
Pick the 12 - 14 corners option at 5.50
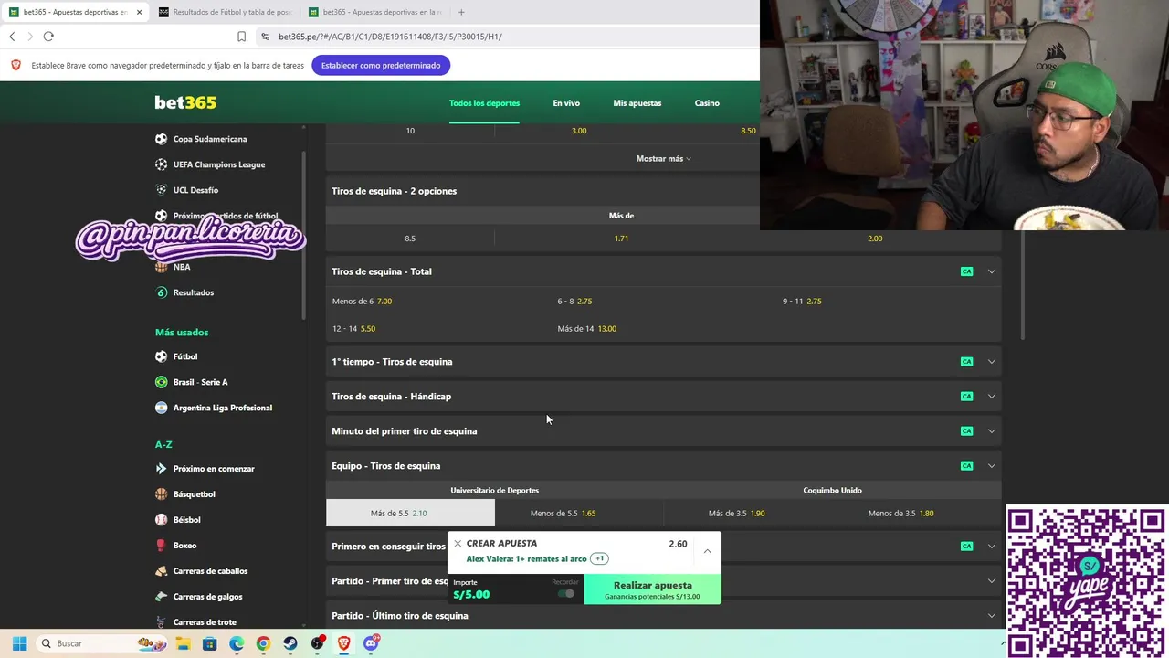click(x=354, y=329)
